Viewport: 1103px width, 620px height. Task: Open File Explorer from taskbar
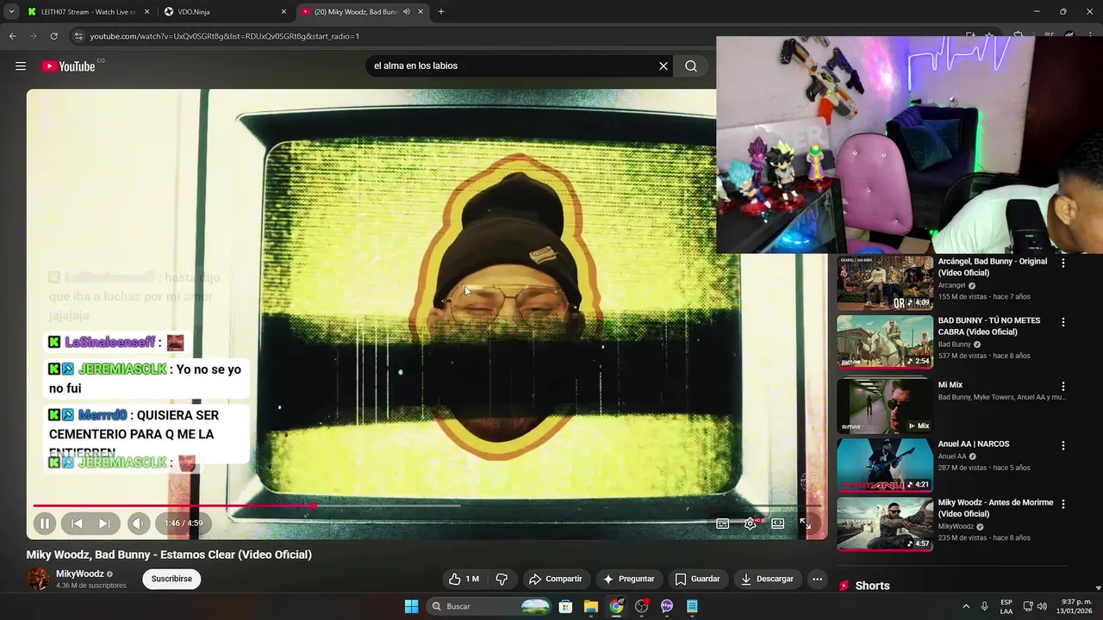point(591,606)
